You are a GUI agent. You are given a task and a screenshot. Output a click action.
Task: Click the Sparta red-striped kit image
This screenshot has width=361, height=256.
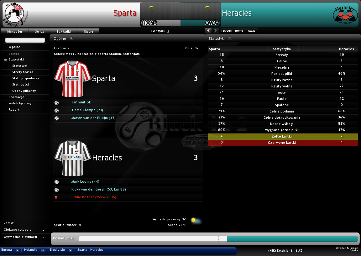tap(72, 79)
